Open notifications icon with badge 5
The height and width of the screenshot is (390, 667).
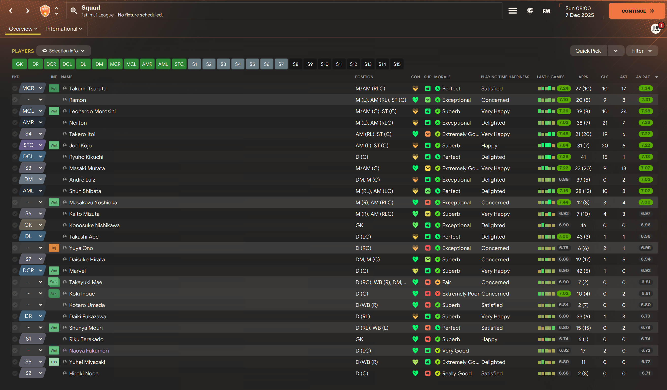(x=655, y=29)
